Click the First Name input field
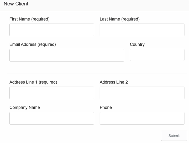The image size is (189, 143). coord(52,30)
